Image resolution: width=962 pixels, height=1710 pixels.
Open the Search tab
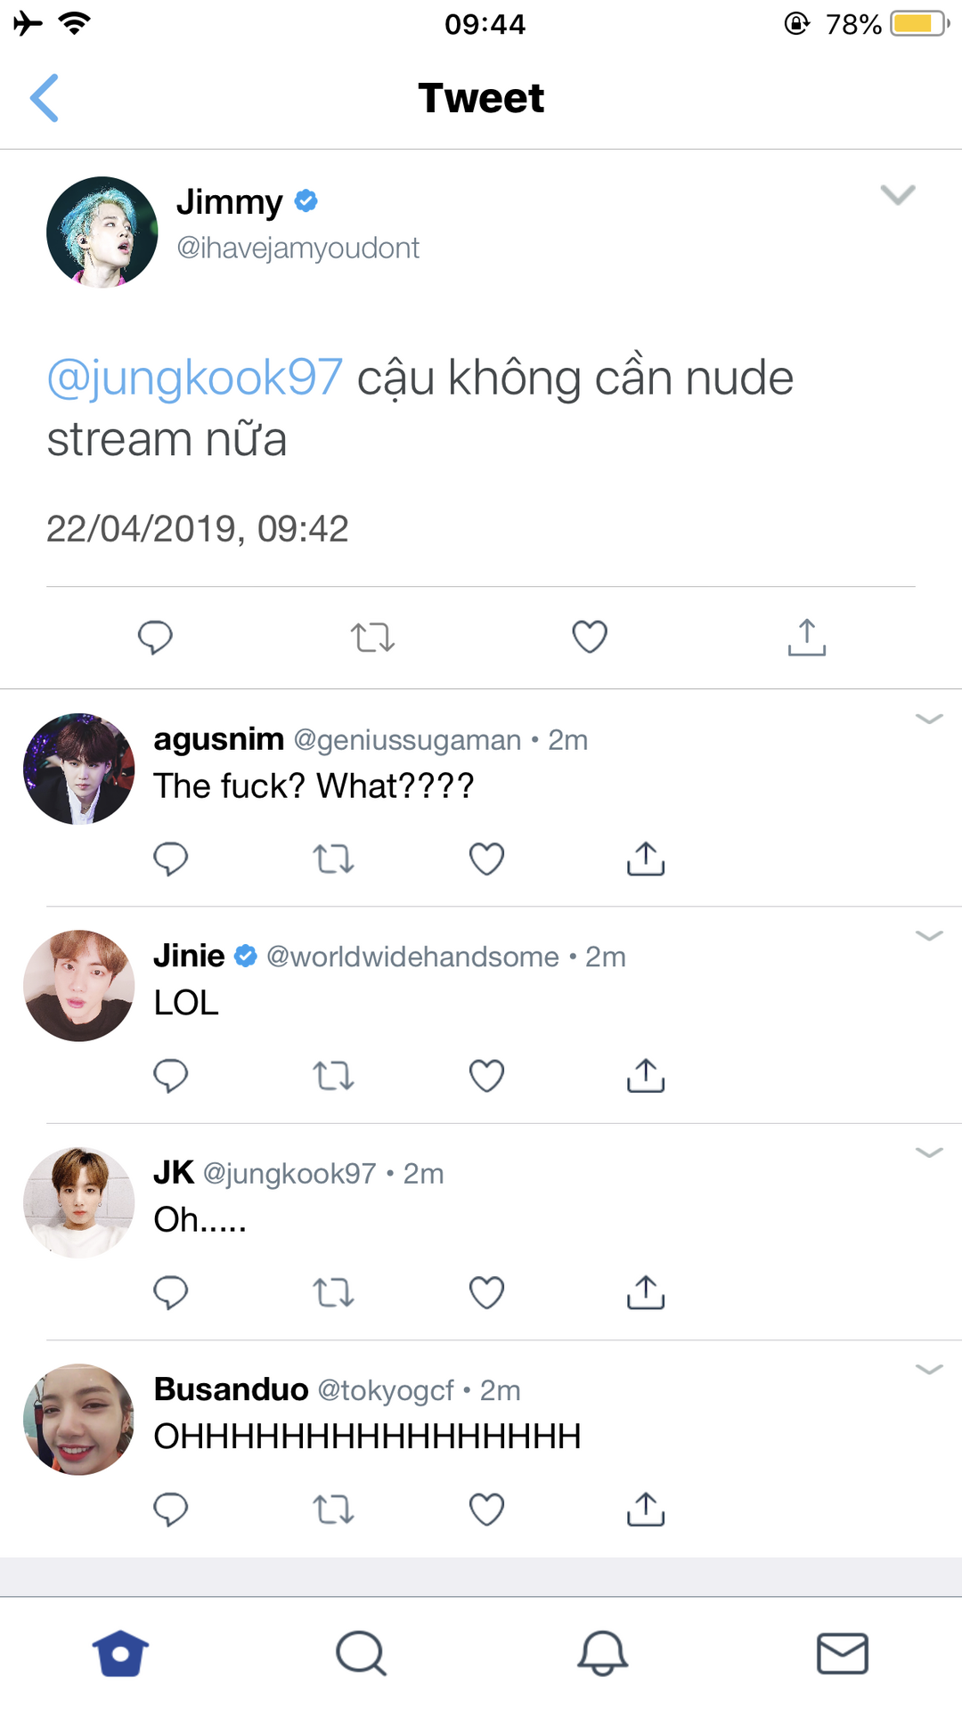361,1654
